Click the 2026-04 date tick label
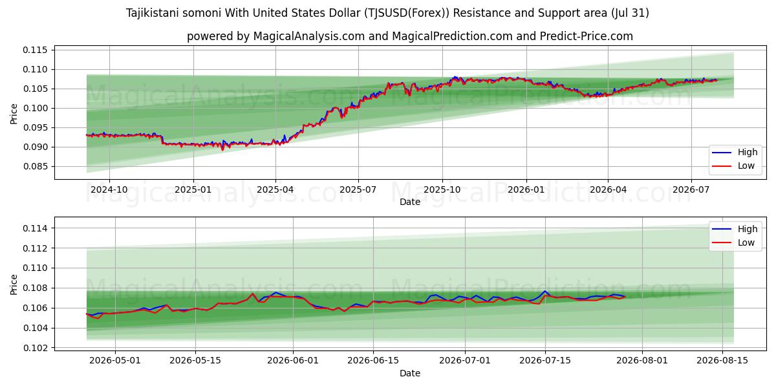Screen dimensions: 776x388 point(608,189)
